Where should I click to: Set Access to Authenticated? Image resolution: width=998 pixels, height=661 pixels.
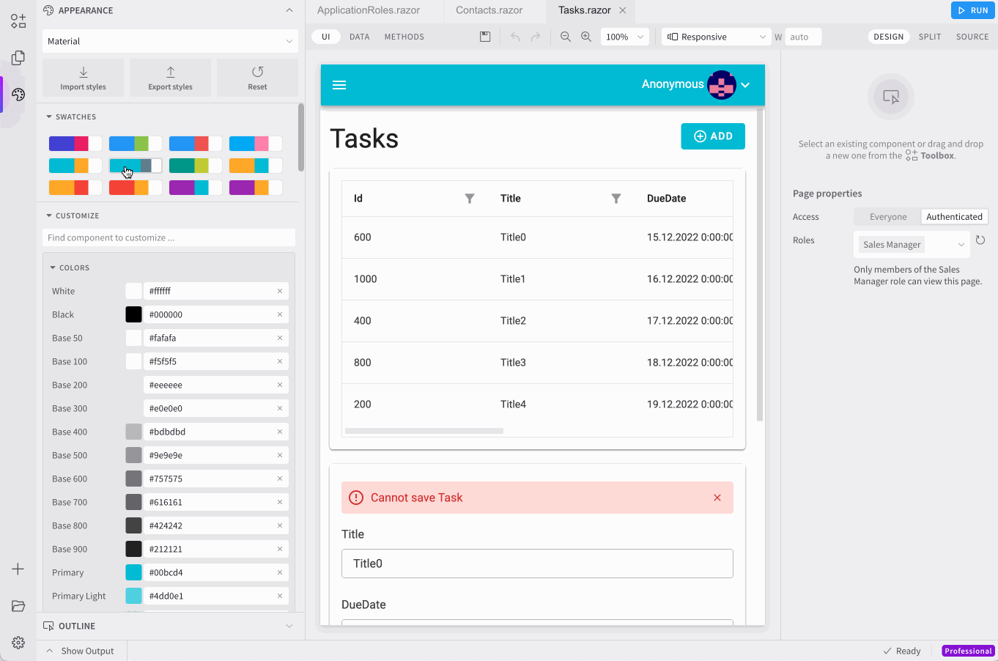[954, 217]
